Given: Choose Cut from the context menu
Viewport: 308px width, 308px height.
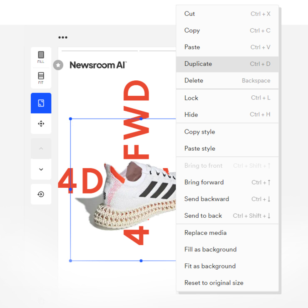Looking at the screenshot, I should pyautogui.click(x=227, y=14).
